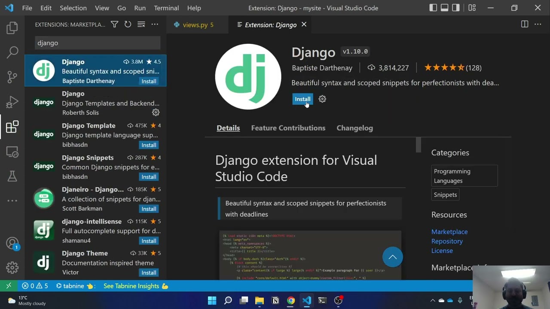This screenshot has height=309, width=550.
Task: Open the Terminal menu
Action: point(166,8)
